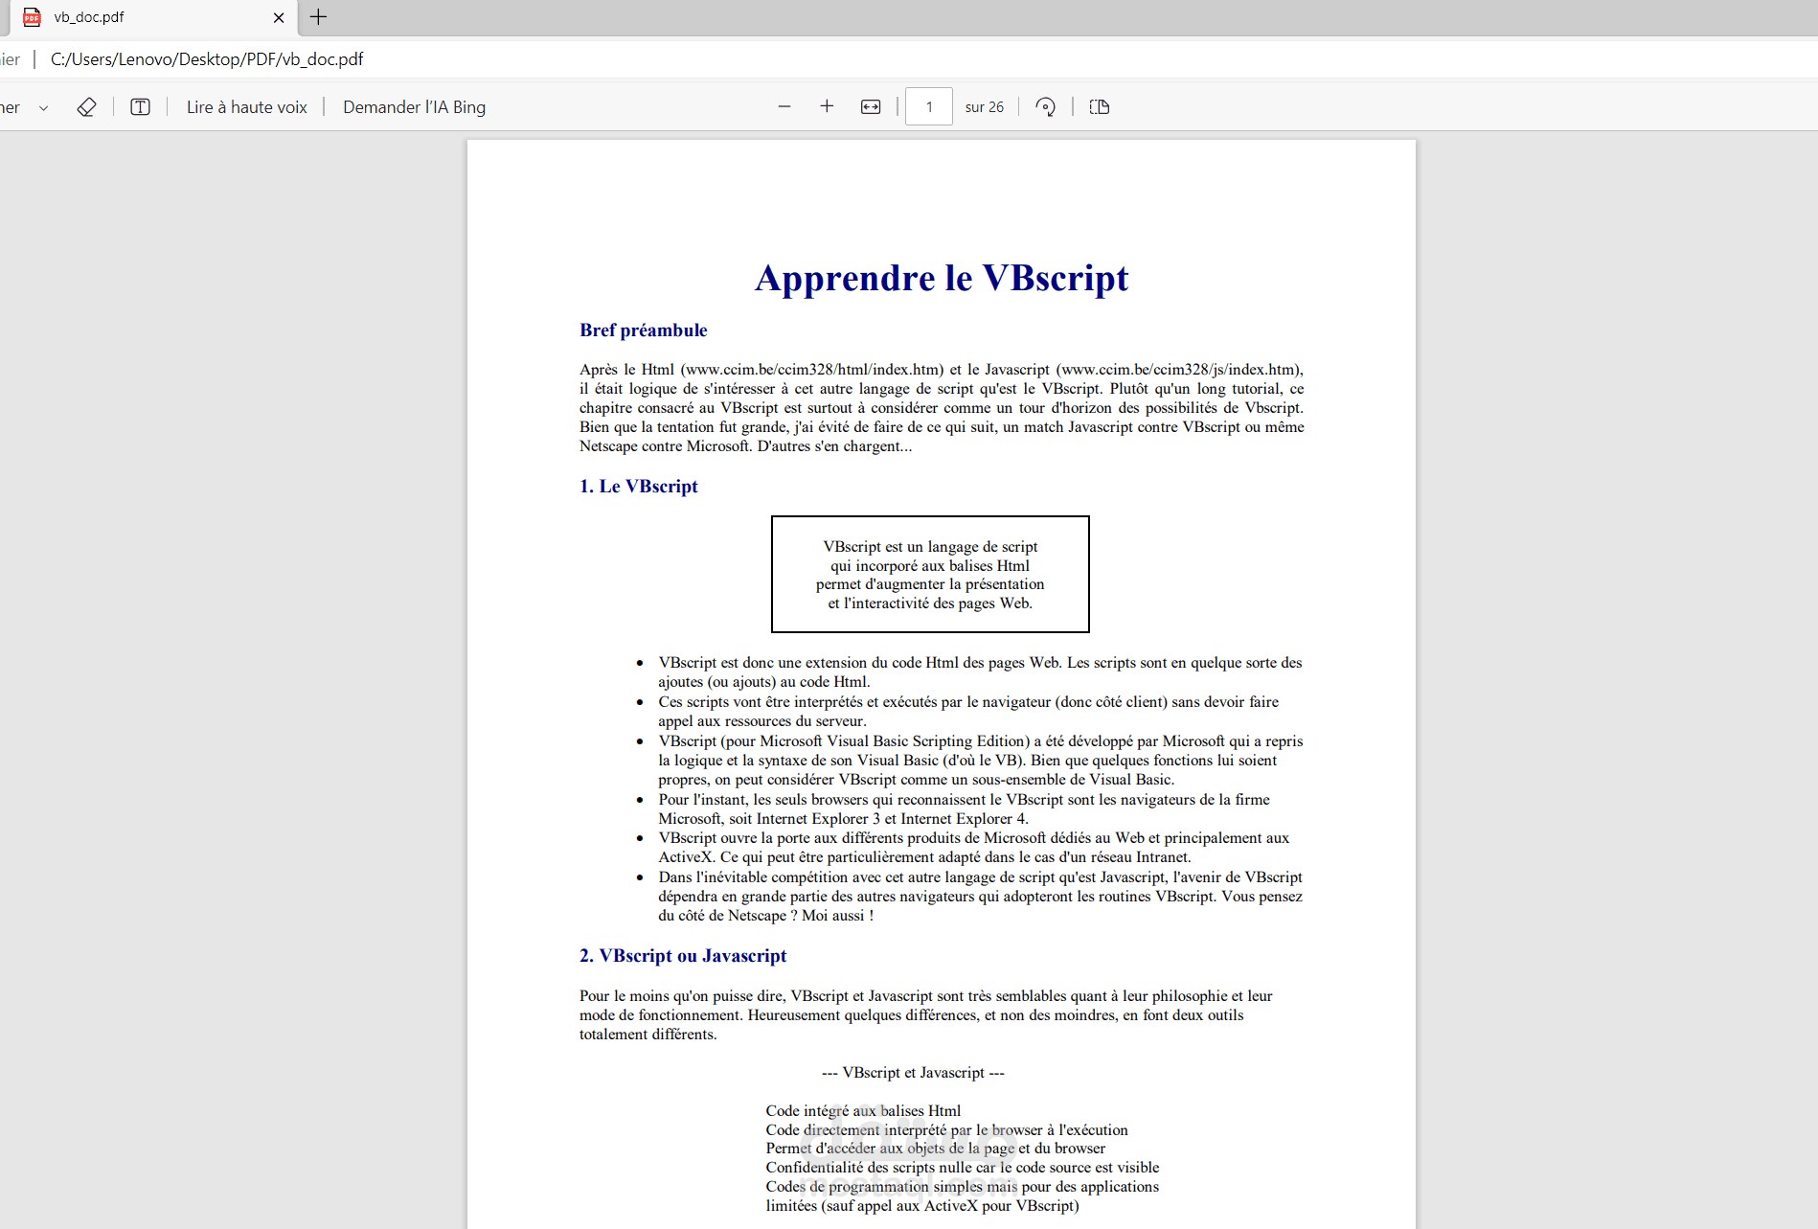
Task: Close the vb_doc.pdf tab
Action: (x=279, y=17)
